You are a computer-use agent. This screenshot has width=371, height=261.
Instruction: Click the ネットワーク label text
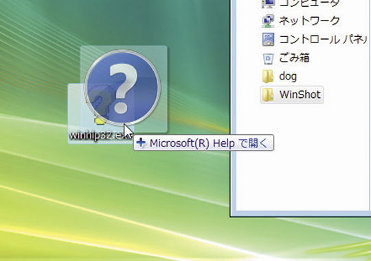tap(309, 21)
